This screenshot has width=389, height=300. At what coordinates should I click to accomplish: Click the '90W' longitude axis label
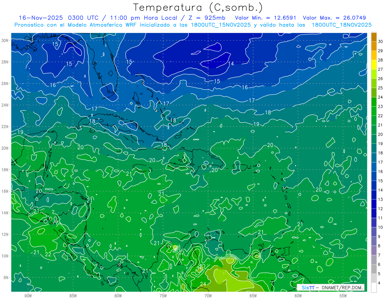coord(28,296)
